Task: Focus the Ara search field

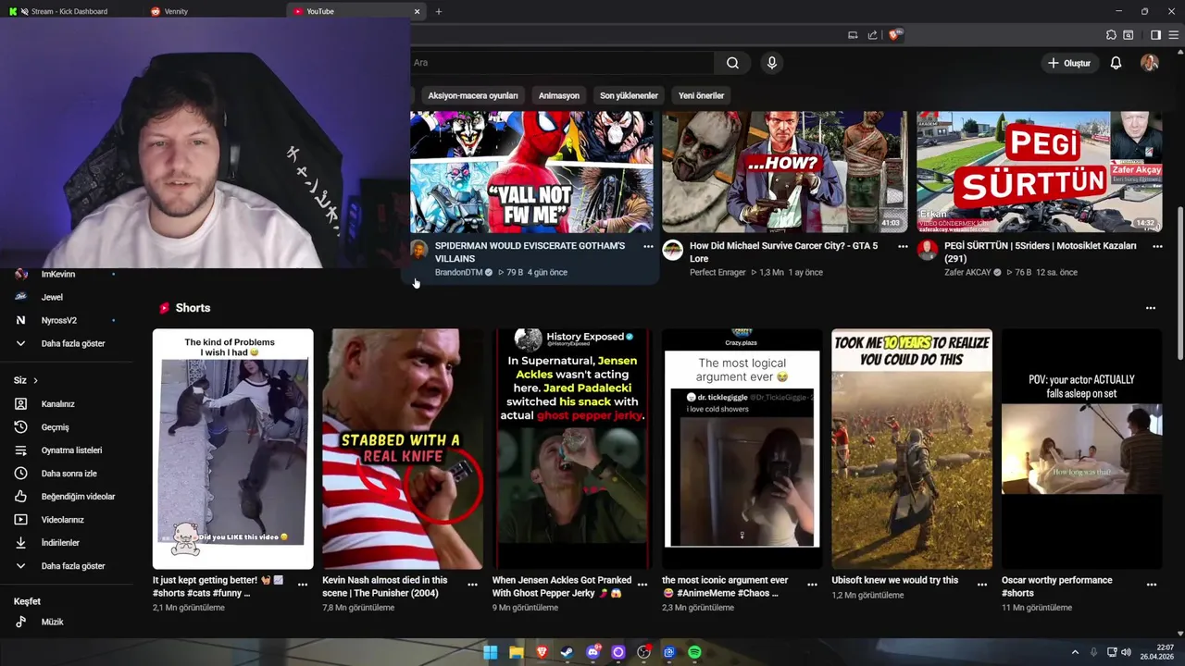Action: point(562,63)
